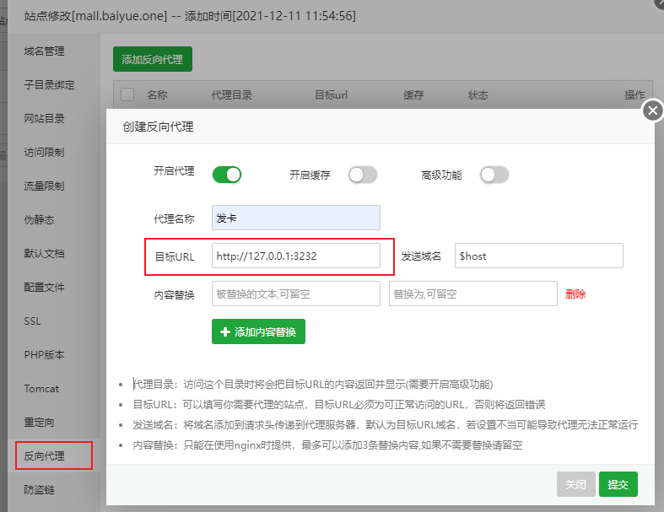
Task: Click the 发送域名 $host input field
Action: pos(538,256)
